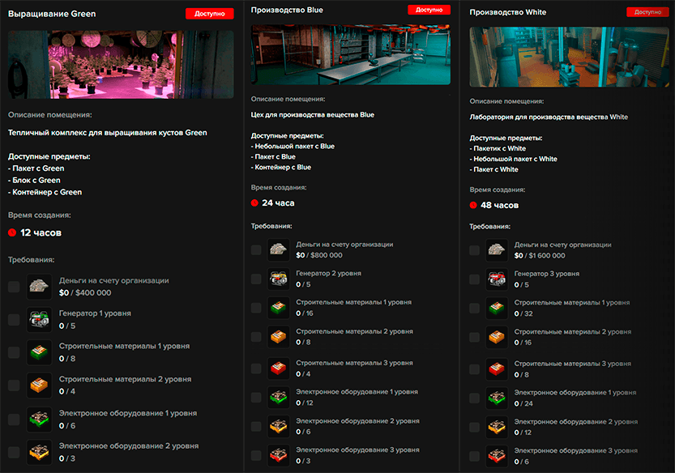The width and height of the screenshot is (675, 473).
Task: Open the Производство White laboratory image
Action: pyautogui.click(x=570, y=58)
